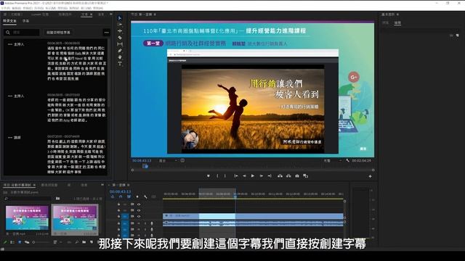Open the 效果控件 panel tab
Viewport: 465px width, 261px height.
pos(65,14)
